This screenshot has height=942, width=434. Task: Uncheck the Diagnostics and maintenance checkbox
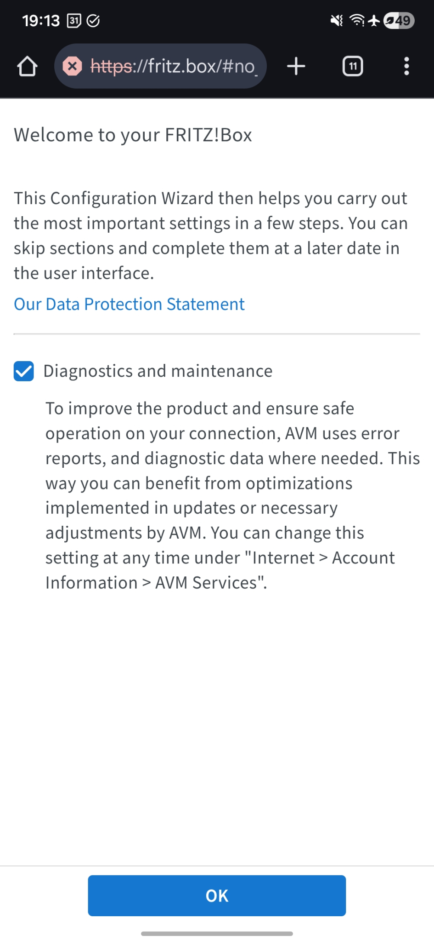pyautogui.click(x=24, y=371)
